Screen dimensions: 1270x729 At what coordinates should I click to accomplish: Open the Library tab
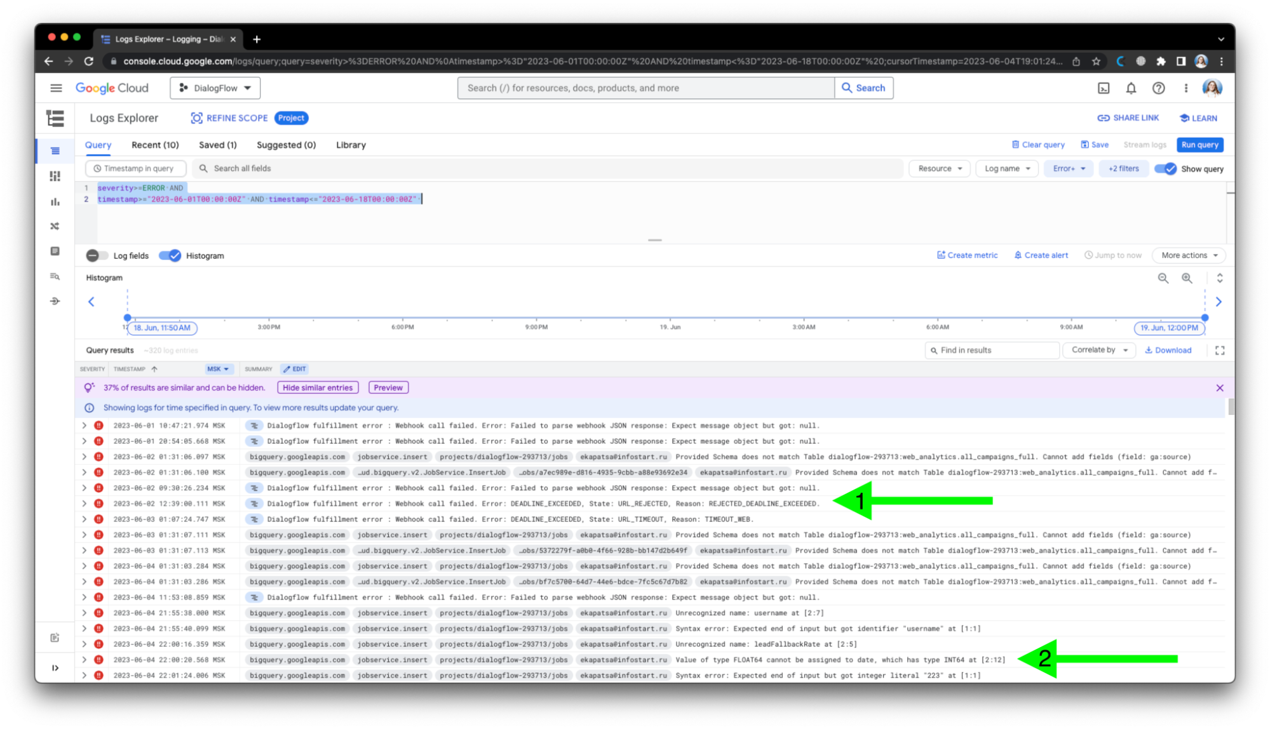click(351, 145)
